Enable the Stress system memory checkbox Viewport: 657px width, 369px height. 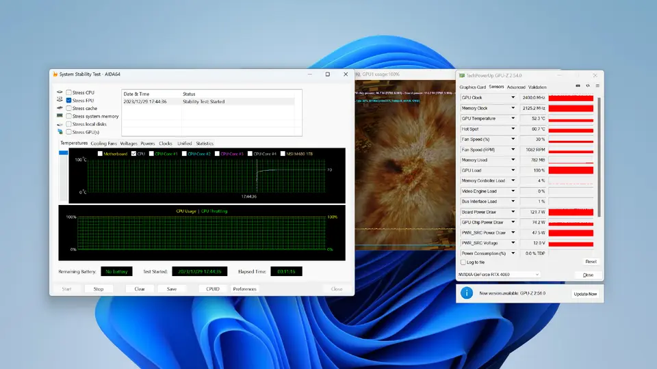[x=68, y=116]
